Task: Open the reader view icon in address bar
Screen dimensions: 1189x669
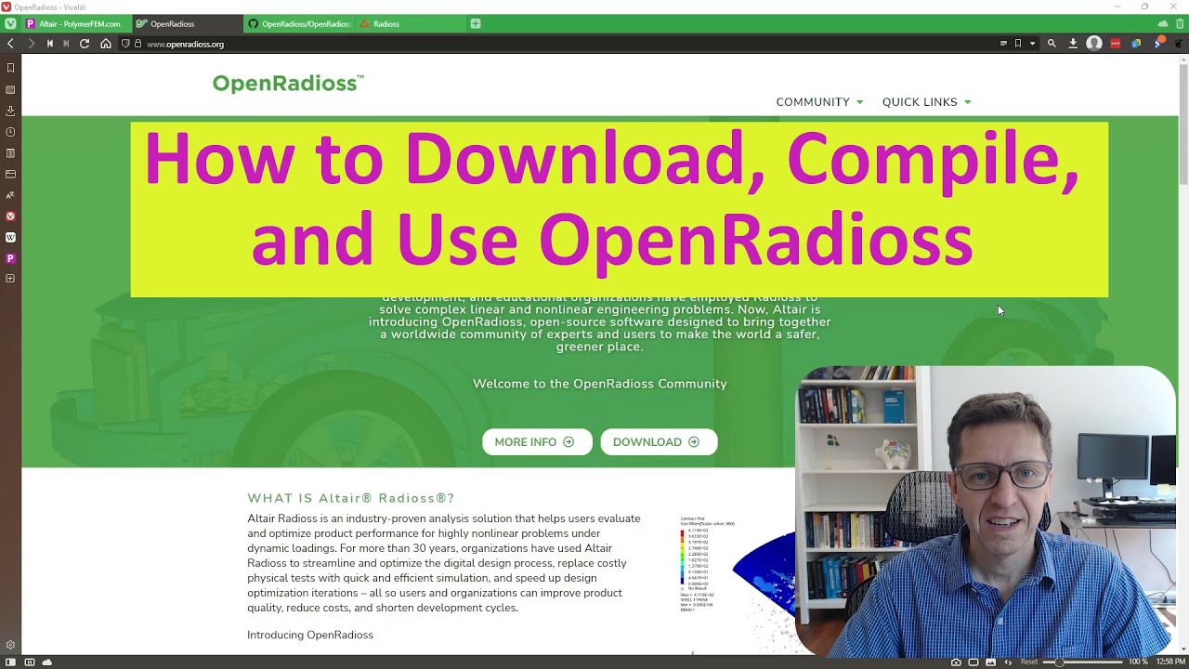Action: pyautogui.click(x=1003, y=44)
